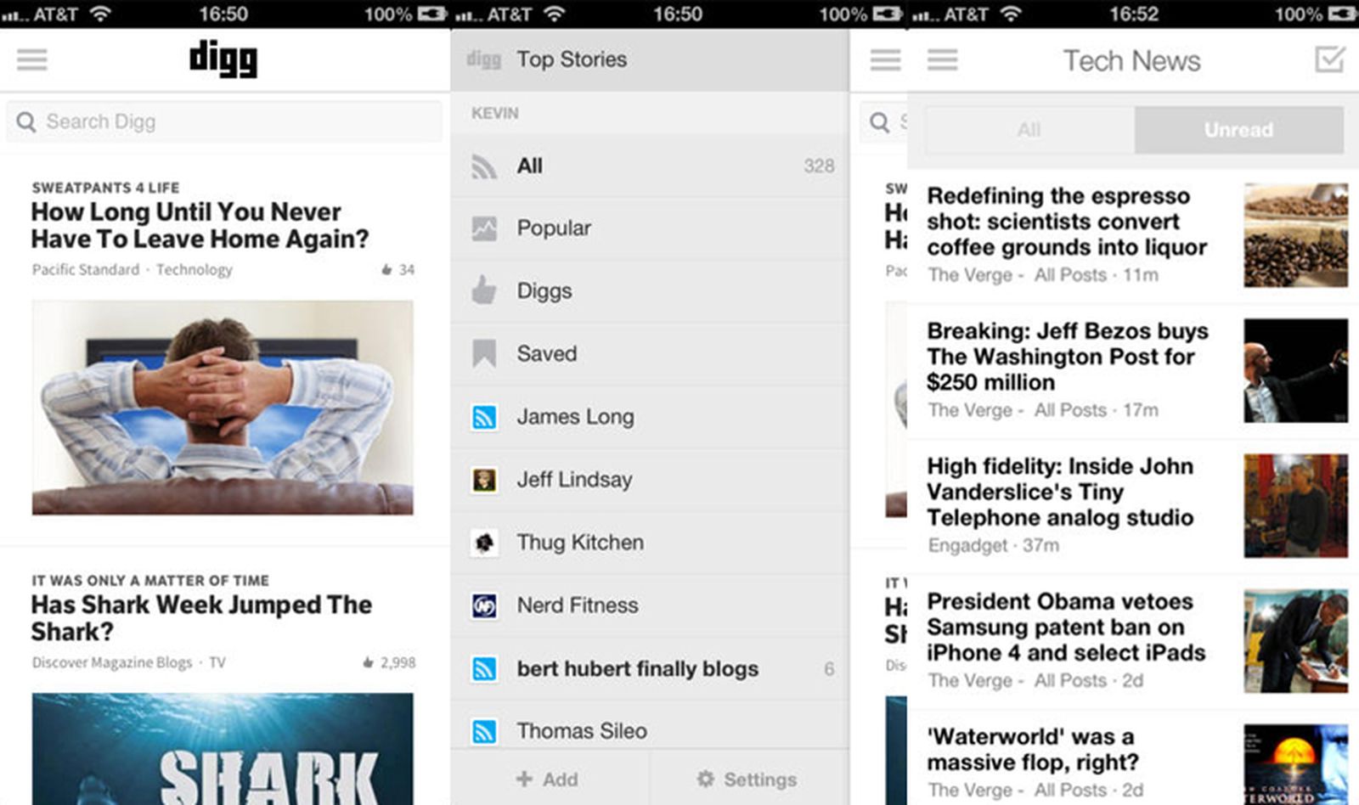Tap the Add button to add a feed
The height and width of the screenshot is (805, 1359).
click(x=548, y=779)
